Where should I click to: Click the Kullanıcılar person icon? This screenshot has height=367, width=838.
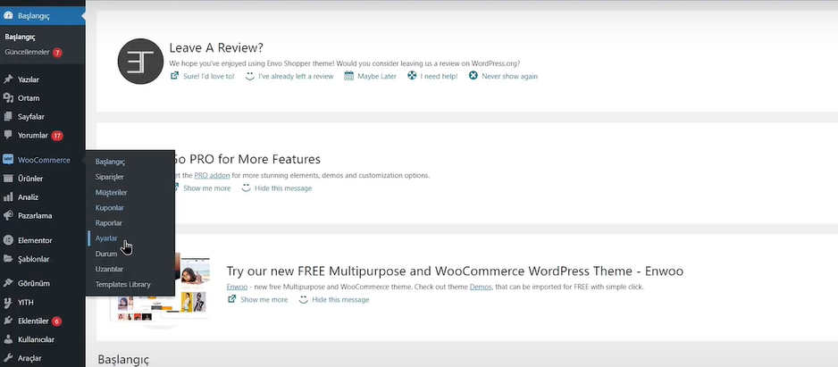click(x=8, y=339)
